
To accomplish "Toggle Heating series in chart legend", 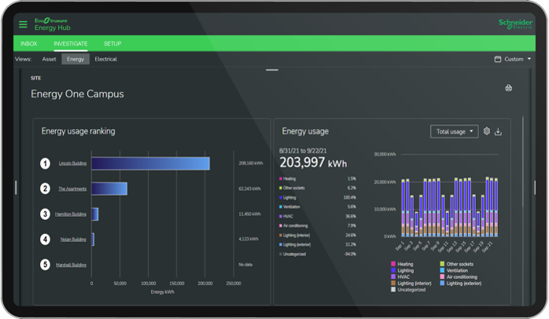I will (402, 264).
